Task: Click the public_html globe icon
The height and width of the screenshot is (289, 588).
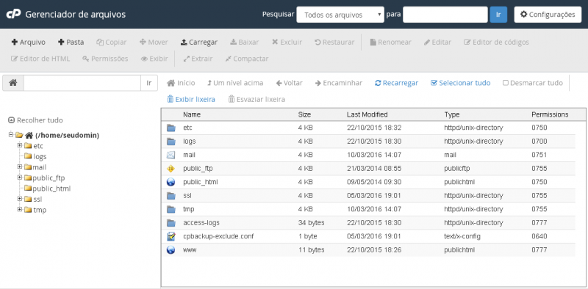Action: tap(171, 182)
